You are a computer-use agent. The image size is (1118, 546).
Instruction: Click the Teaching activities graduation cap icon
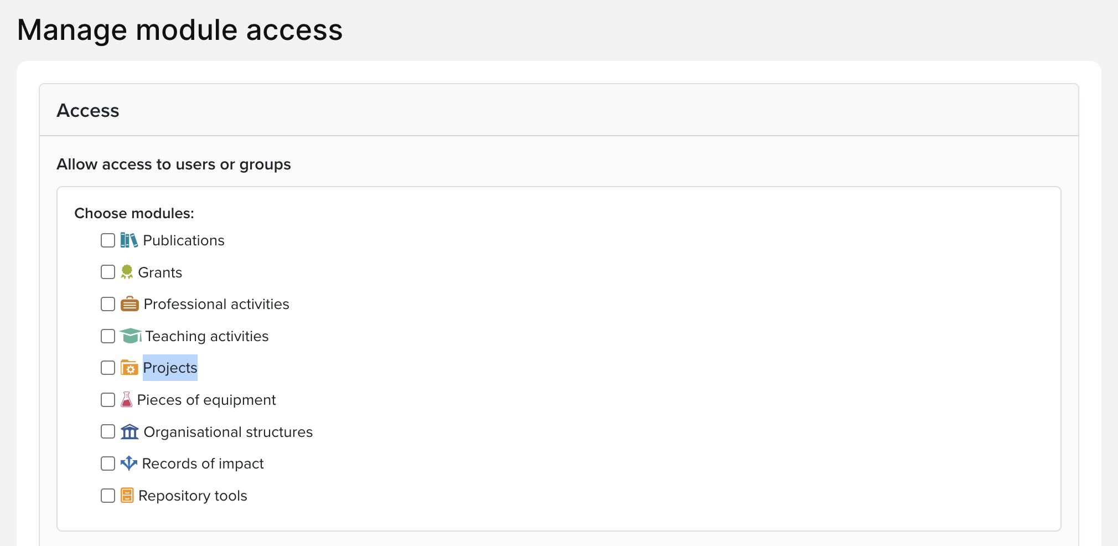[x=131, y=336]
